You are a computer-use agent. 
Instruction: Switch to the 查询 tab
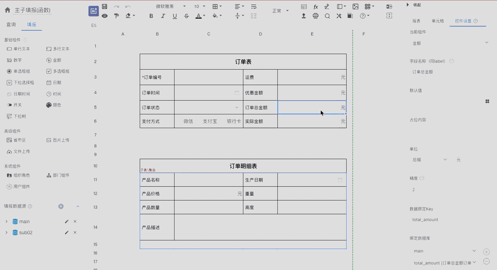click(x=11, y=25)
